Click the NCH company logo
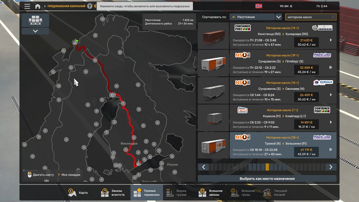359x202 pixels. 242,110
